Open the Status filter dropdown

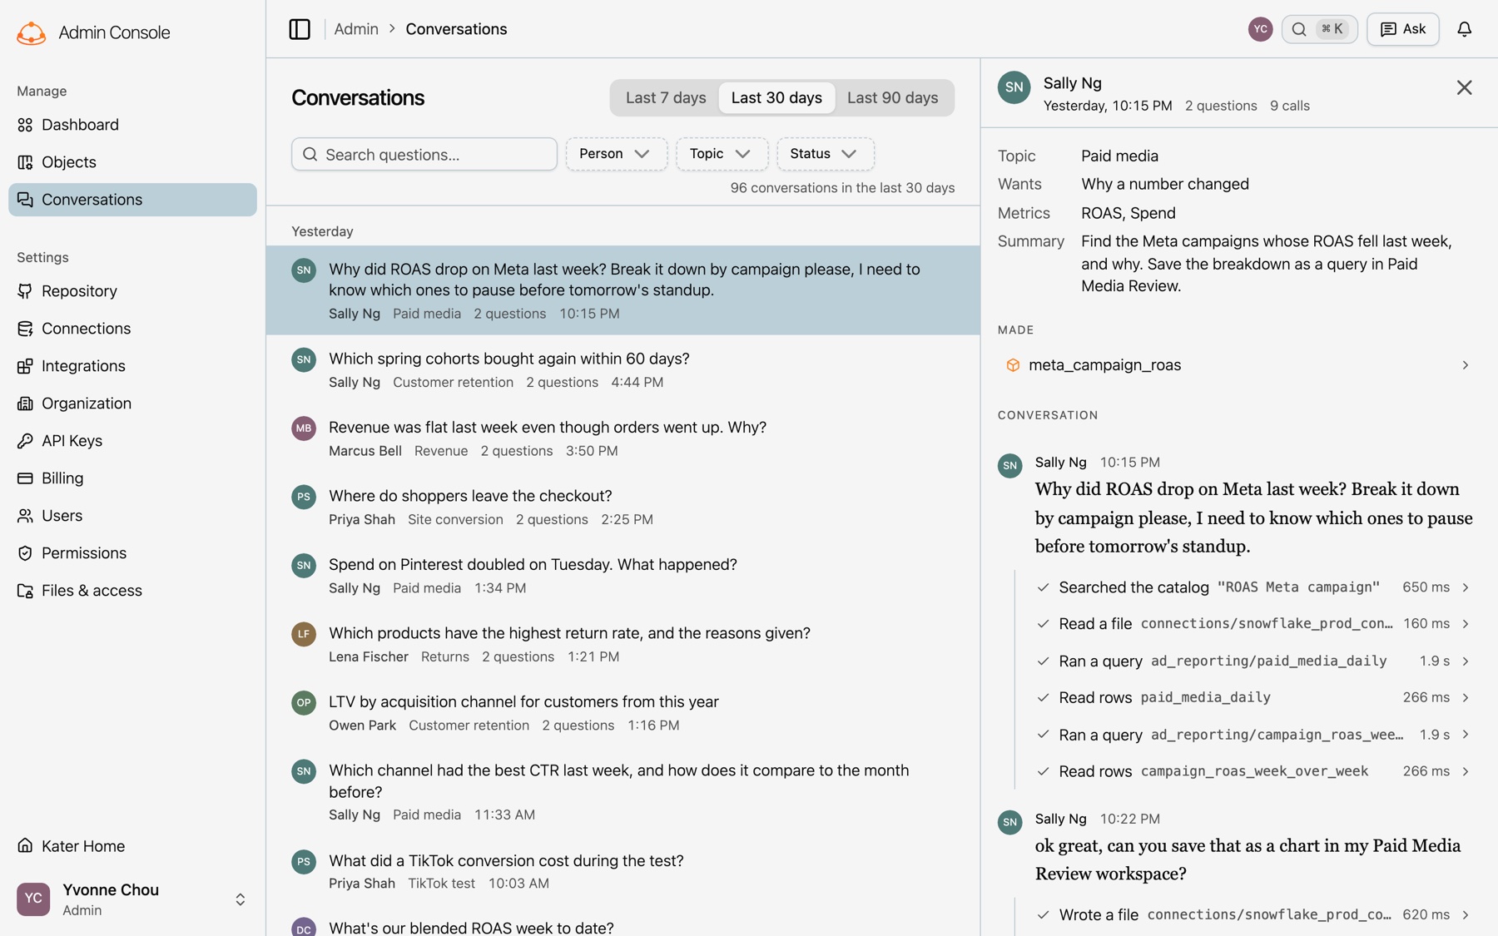(825, 154)
